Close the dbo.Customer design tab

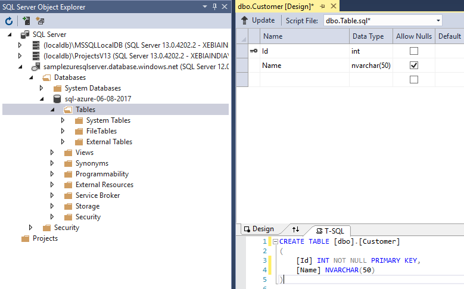click(x=334, y=6)
